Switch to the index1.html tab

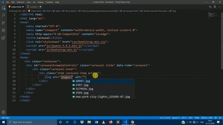[16, 7]
